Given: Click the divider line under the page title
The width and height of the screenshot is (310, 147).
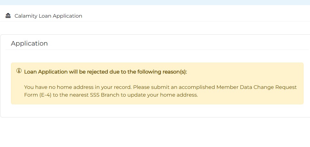Looking at the screenshot, I should (x=155, y=22).
